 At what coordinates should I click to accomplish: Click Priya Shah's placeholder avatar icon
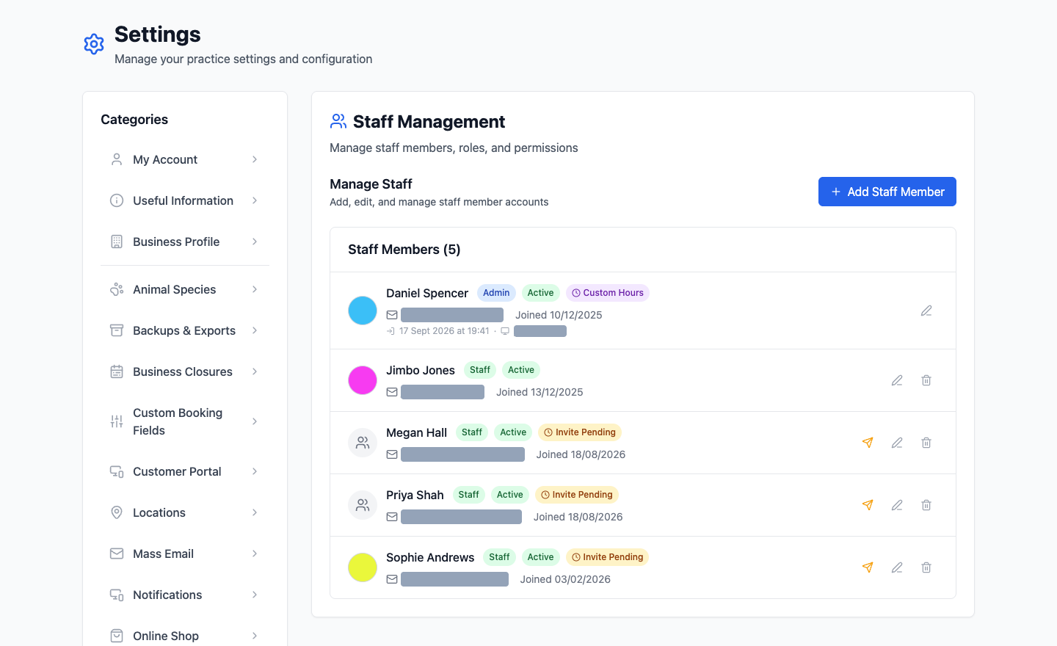pos(363,505)
